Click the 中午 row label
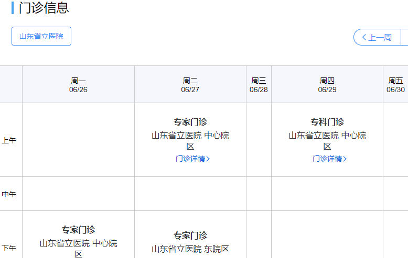 point(9,194)
